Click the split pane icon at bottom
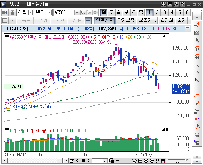The width and height of the screenshot is (203, 165). [140, 161]
